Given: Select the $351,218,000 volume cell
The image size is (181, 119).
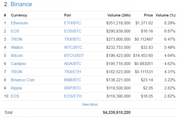Looking at the screenshot, I should 118,23.
